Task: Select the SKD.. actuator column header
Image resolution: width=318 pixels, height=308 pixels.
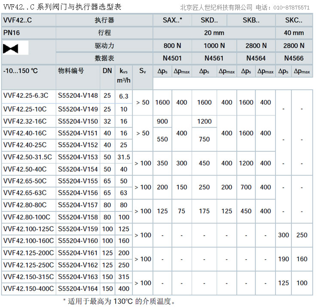Action: point(209,20)
